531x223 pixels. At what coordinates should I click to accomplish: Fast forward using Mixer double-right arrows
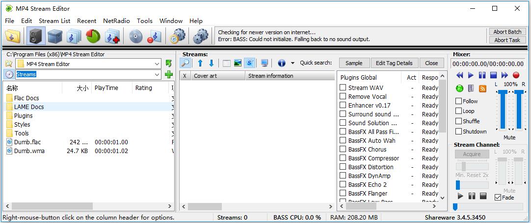tap(504, 75)
